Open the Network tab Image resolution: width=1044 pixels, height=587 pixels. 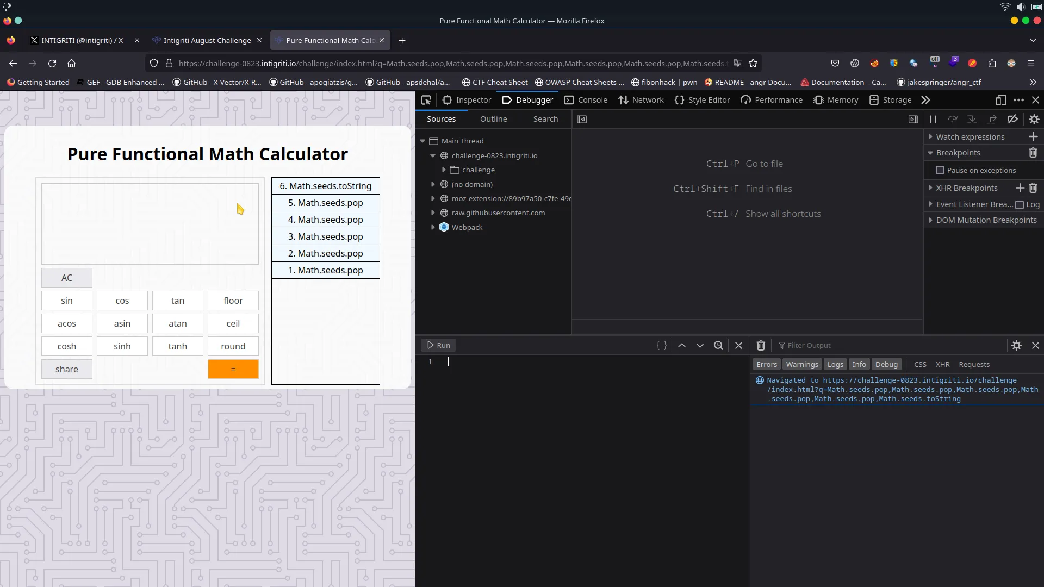(641, 100)
